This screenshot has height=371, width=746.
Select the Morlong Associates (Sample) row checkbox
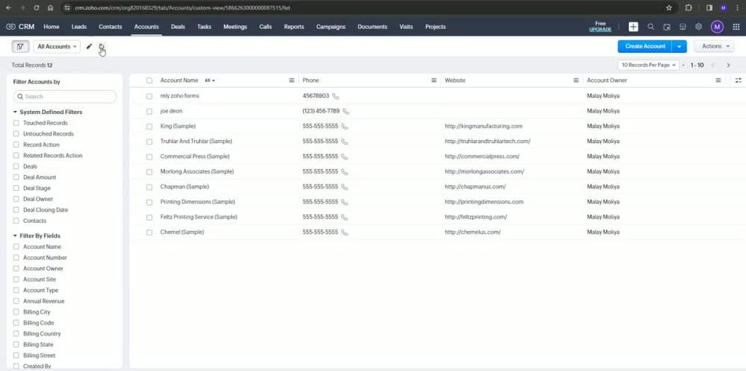tap(149, 172)
